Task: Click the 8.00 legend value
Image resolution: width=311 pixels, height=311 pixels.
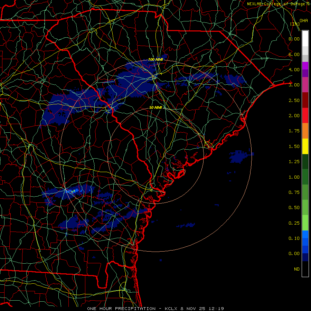Action: coord(294,39)
